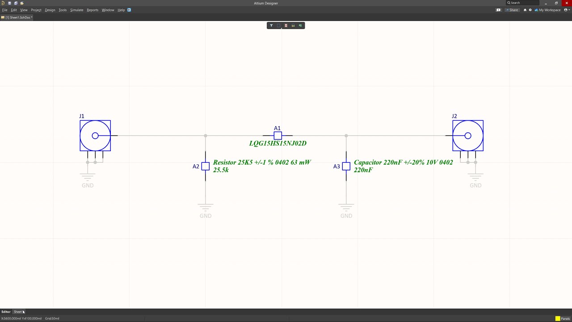This screenshot has width=572, height=322.
Task: Select the J1 connector symbol
Action: point(95,136)
